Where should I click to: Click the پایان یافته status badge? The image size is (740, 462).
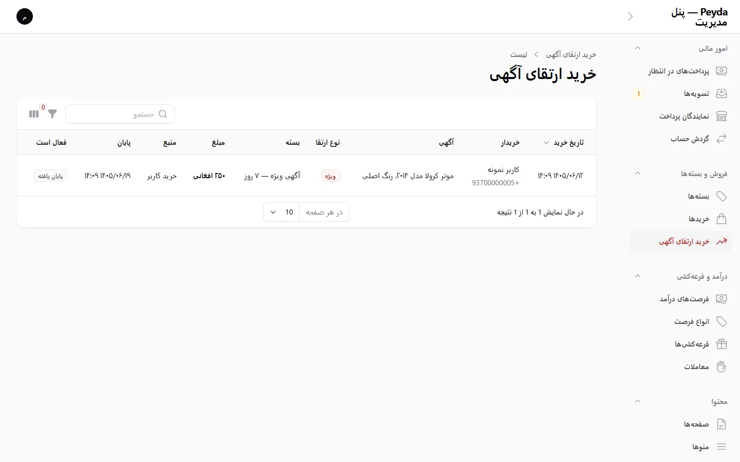(x=50, y=176)
